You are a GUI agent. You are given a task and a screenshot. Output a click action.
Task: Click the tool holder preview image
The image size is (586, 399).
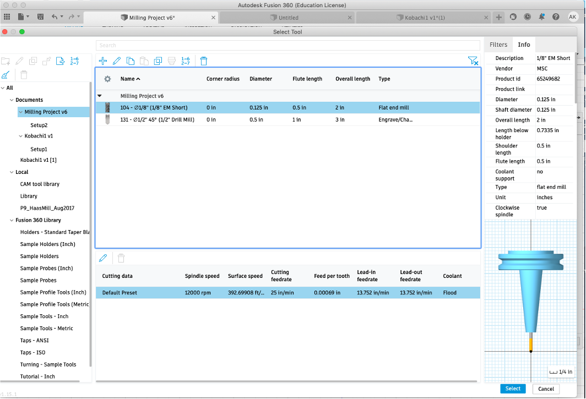[531, 301]
